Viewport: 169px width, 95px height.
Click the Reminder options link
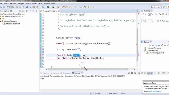point(154,91)
